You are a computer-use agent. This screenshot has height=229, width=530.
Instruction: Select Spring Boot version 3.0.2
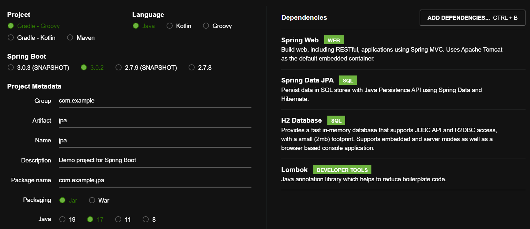tap(92, 68)
